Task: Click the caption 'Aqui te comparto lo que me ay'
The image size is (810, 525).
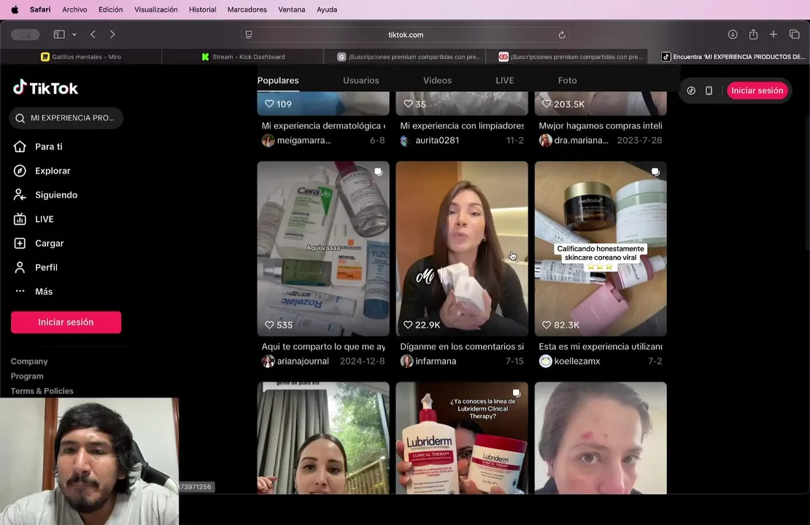Action: [323, 346]
